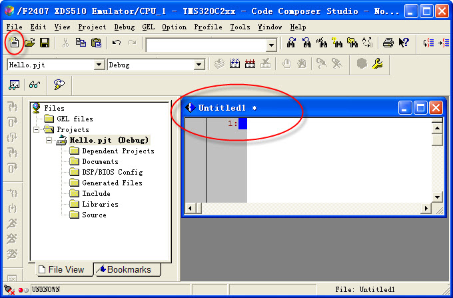The height and width of the screenshot is (298, 453).
Task: Switch to the File View tab
Action: [65, 269]
